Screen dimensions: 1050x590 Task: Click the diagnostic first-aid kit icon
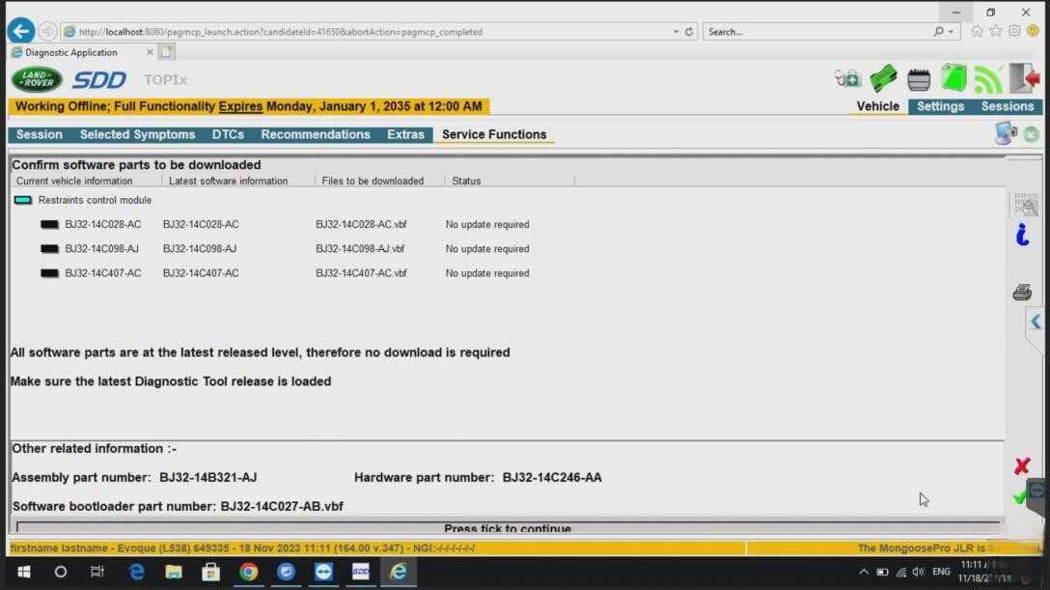(847, 79)
